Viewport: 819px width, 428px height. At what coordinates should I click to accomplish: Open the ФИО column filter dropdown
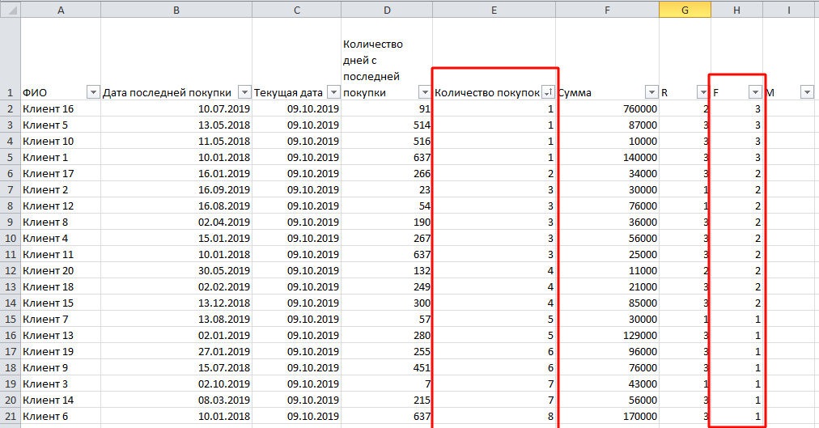point(92,92)
